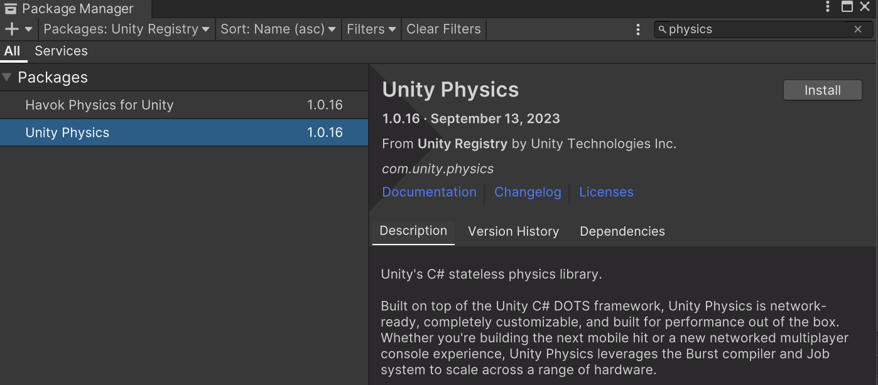Open window kebab menu in title bar
This screenshot has width=878, height=385.
[x=828, y=7]
